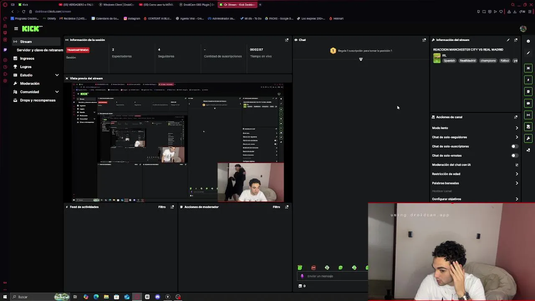Open Filtro in Acciones de moderador
The image size is (535, 301).
coord(277,207)
